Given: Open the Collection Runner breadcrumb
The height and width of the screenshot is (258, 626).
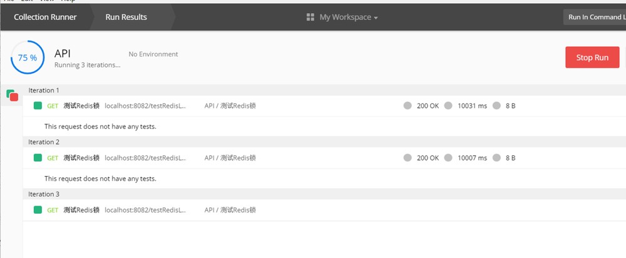Looking at the screenshot, I should (45, 17).
